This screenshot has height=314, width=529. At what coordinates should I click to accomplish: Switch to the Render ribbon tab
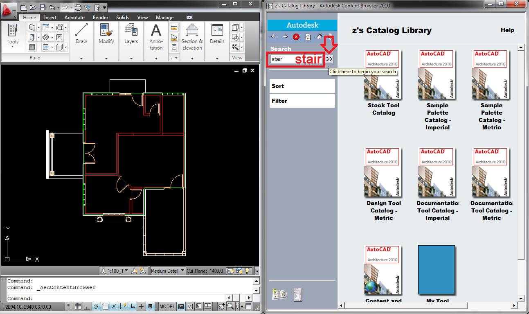(x=101, y=18)
